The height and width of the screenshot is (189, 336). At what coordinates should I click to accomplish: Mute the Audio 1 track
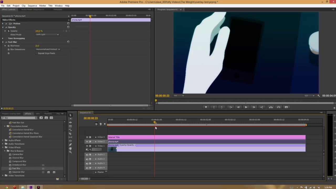pos(87,155)
